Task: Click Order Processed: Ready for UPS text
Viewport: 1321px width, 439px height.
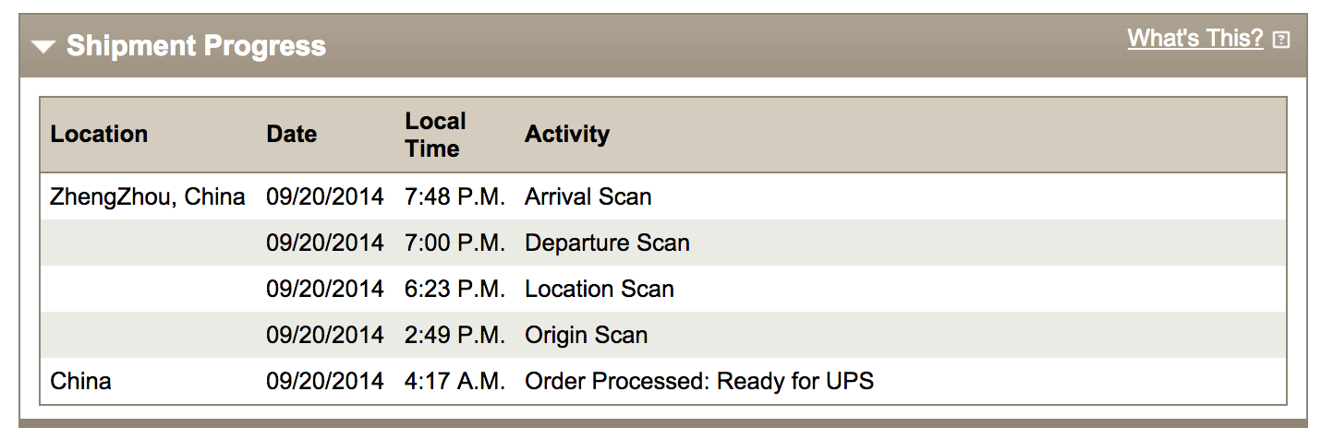Action: click(x=698, y=381)
